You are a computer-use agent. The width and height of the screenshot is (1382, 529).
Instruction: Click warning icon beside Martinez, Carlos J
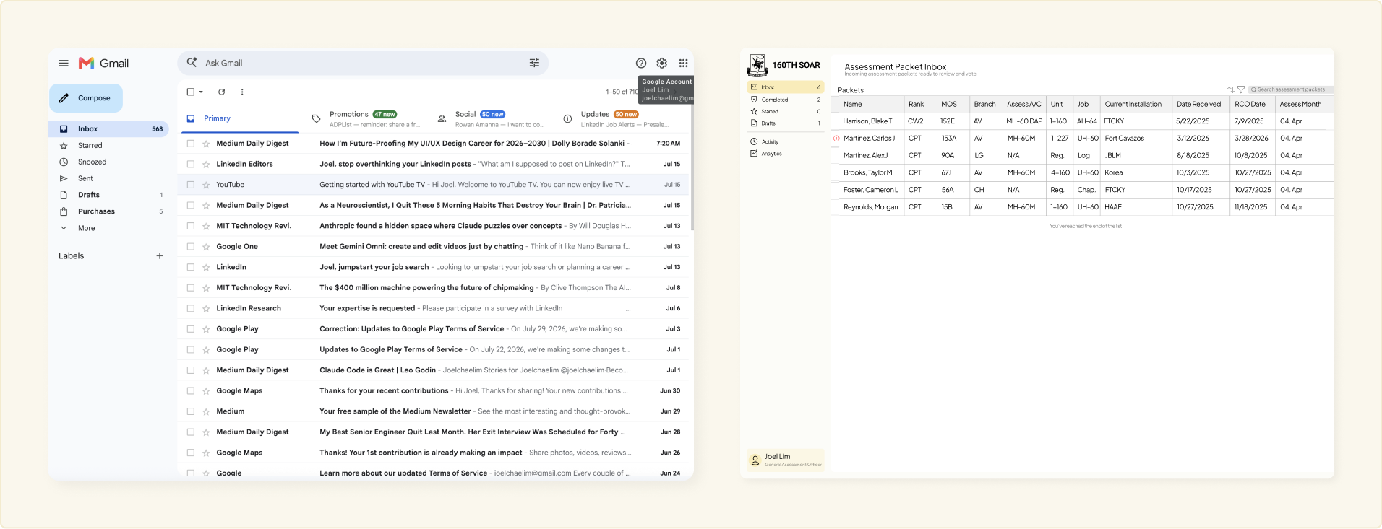(x=836, y=139)
